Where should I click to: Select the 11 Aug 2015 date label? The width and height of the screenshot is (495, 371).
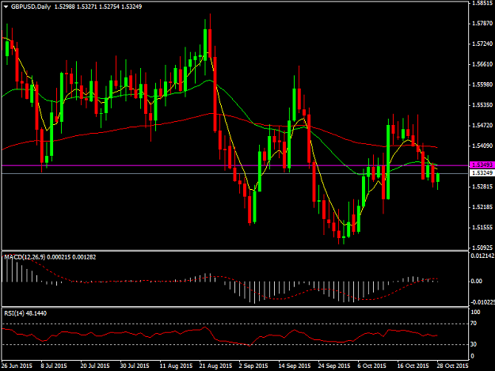tap(176, 365)
